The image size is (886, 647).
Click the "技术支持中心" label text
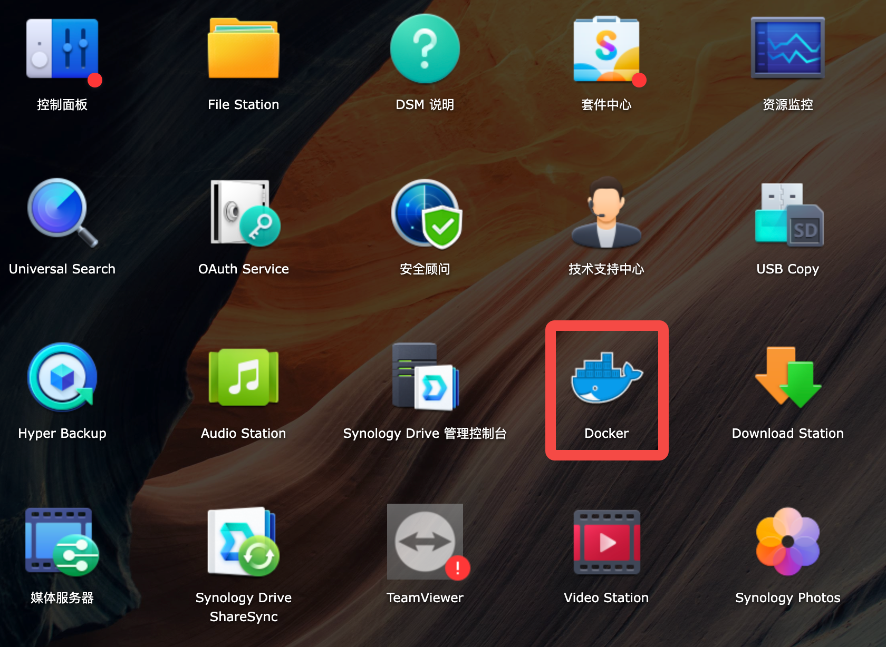[606, 269]
